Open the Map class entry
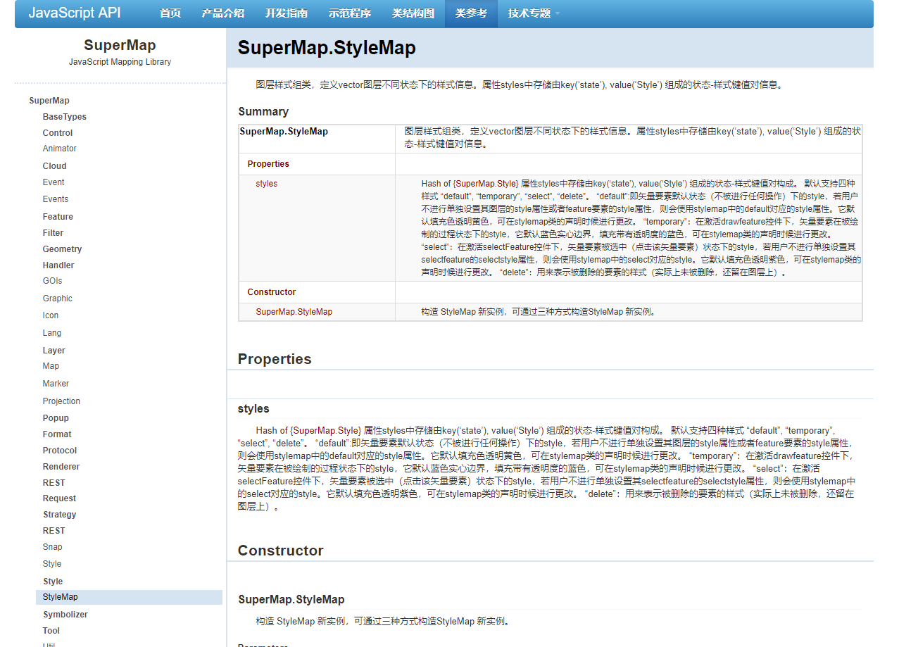The width and height of the screenshot is (899, 647). [51, 366]
